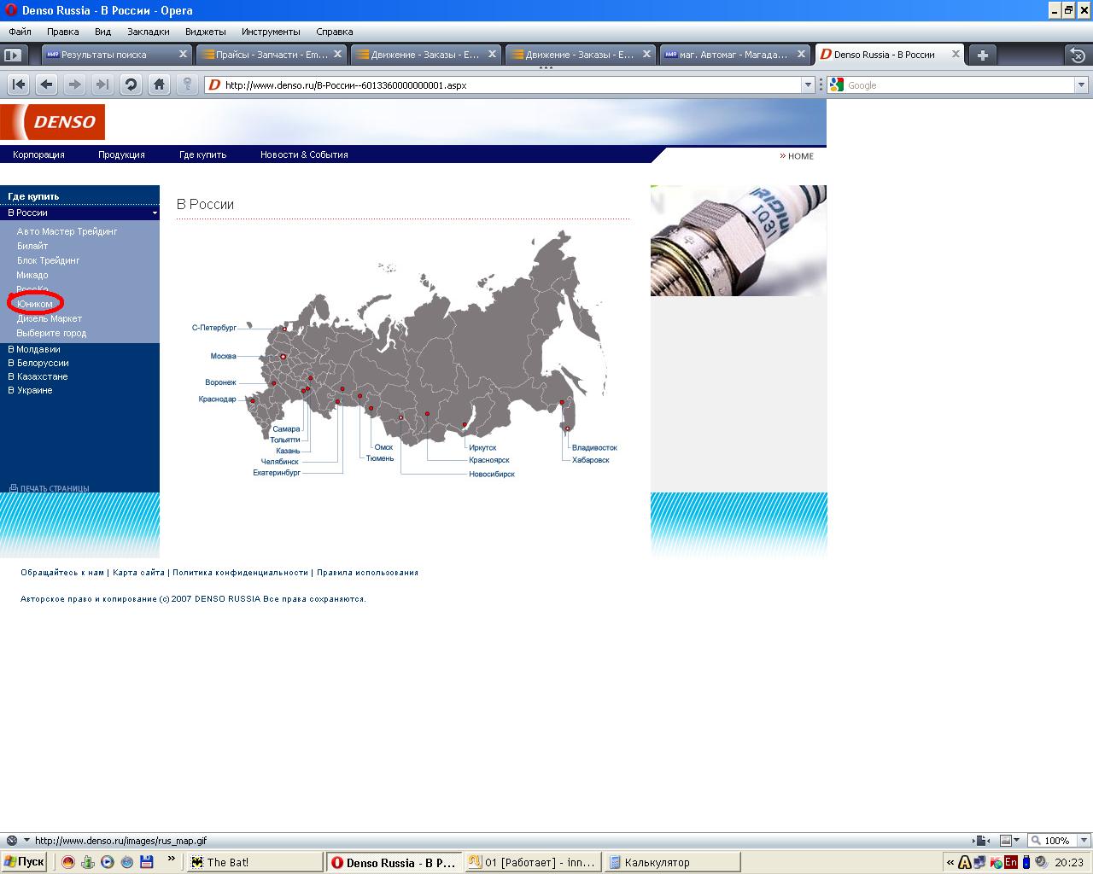Viewport: 1093px width, 874px height.
Task: Open the closed tabs trash icon
Action: (x=1078, y=55)
